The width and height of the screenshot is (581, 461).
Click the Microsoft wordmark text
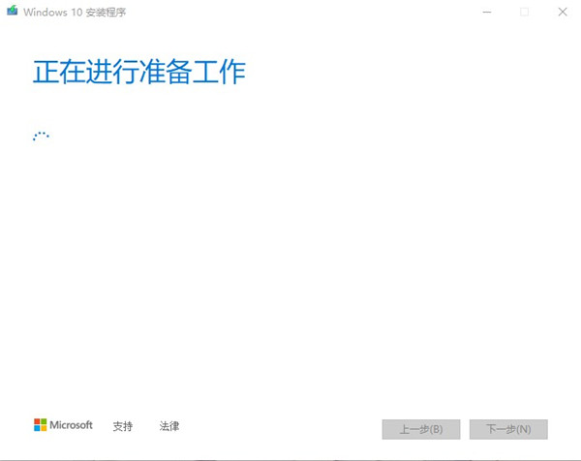click(x=71, y=425)
